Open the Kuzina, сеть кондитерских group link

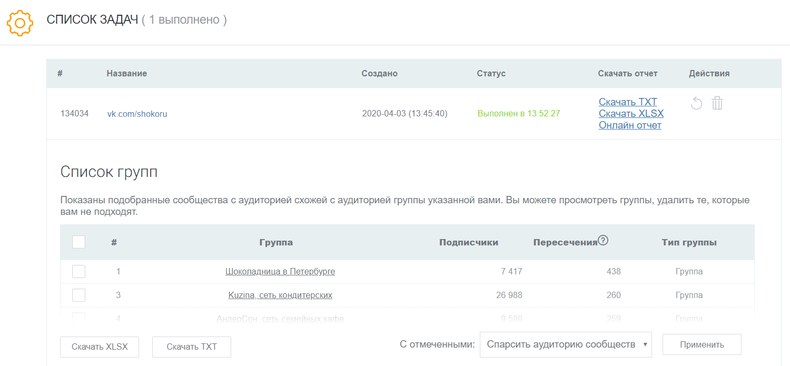click(x=280, y=295)
